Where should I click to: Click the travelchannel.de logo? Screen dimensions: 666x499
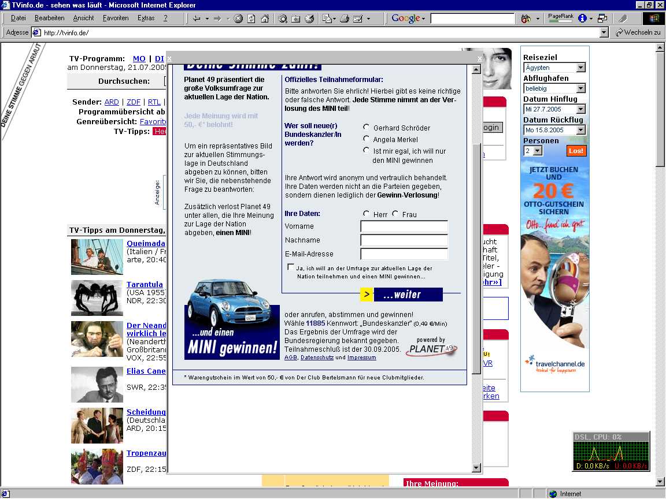pyautogui.click(x=555, y=364)
